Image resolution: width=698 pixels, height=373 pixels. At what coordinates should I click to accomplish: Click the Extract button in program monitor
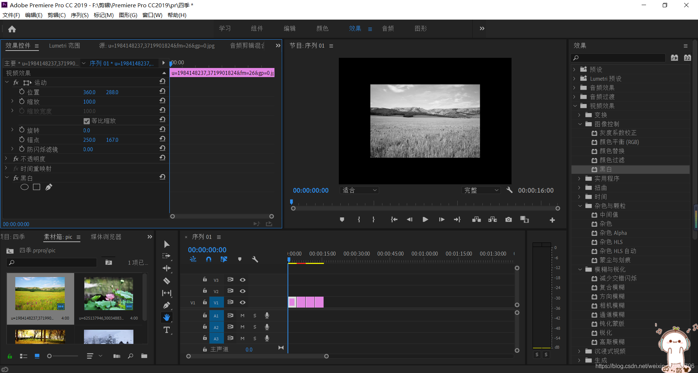[x=493, y=220]
